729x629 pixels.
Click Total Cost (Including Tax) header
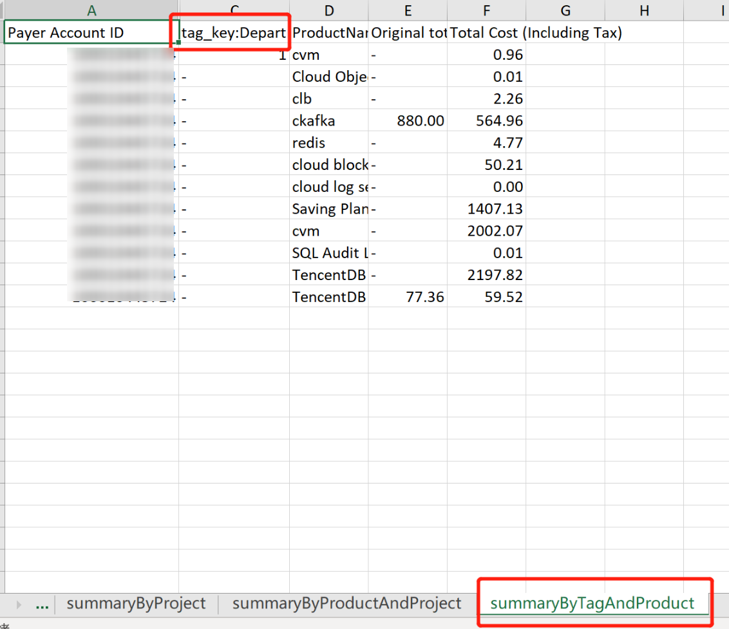(x=536, y=32)
